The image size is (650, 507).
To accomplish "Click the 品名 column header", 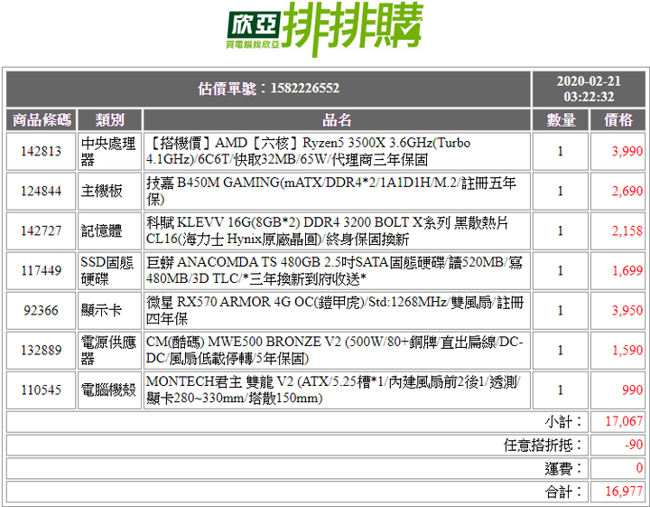I will (x=337, y=120).
